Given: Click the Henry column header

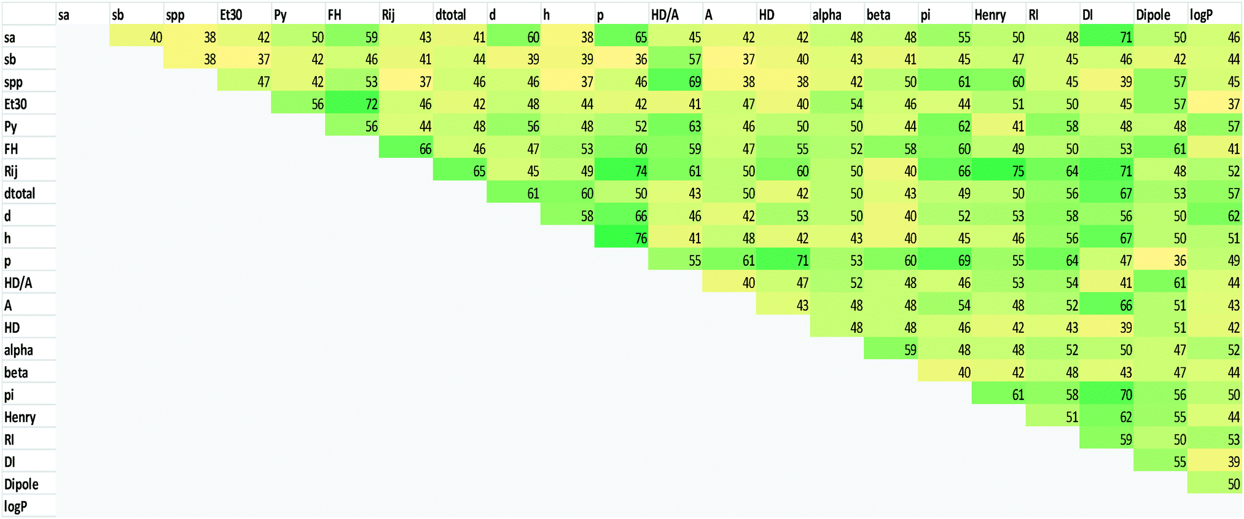Looking at the screenshot, I should pyautogui.click(x=990, y=14).
